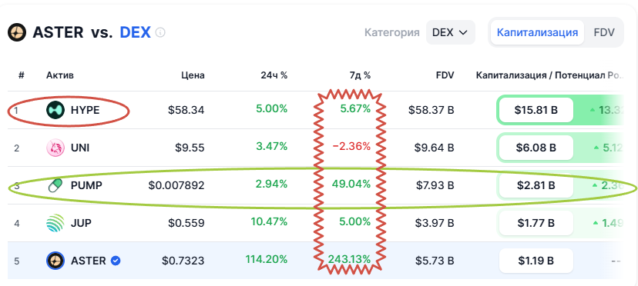Open the JUP asset name

point(81,223)
